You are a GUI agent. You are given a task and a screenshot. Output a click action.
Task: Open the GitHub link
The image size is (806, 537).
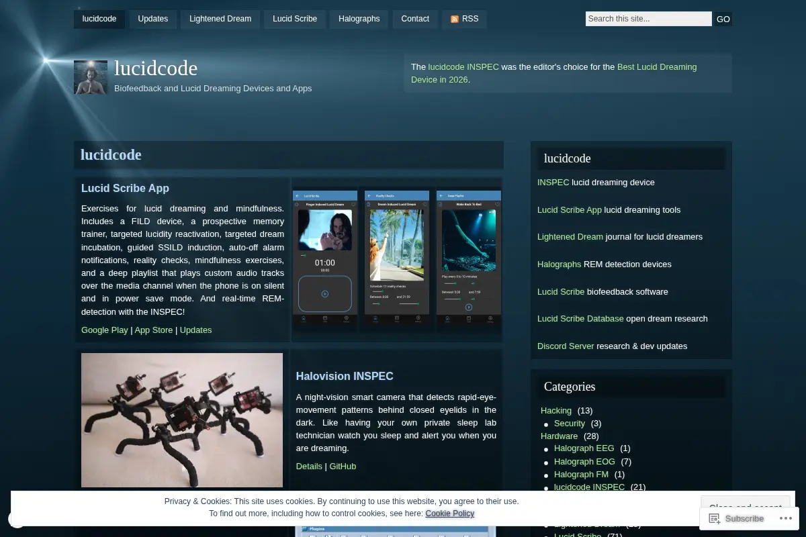343,467
